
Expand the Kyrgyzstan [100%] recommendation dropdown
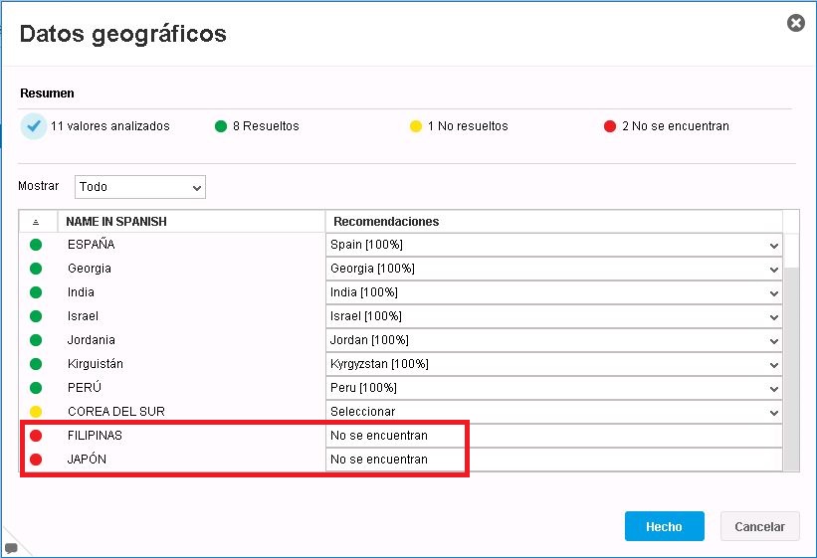coord(554,364)
